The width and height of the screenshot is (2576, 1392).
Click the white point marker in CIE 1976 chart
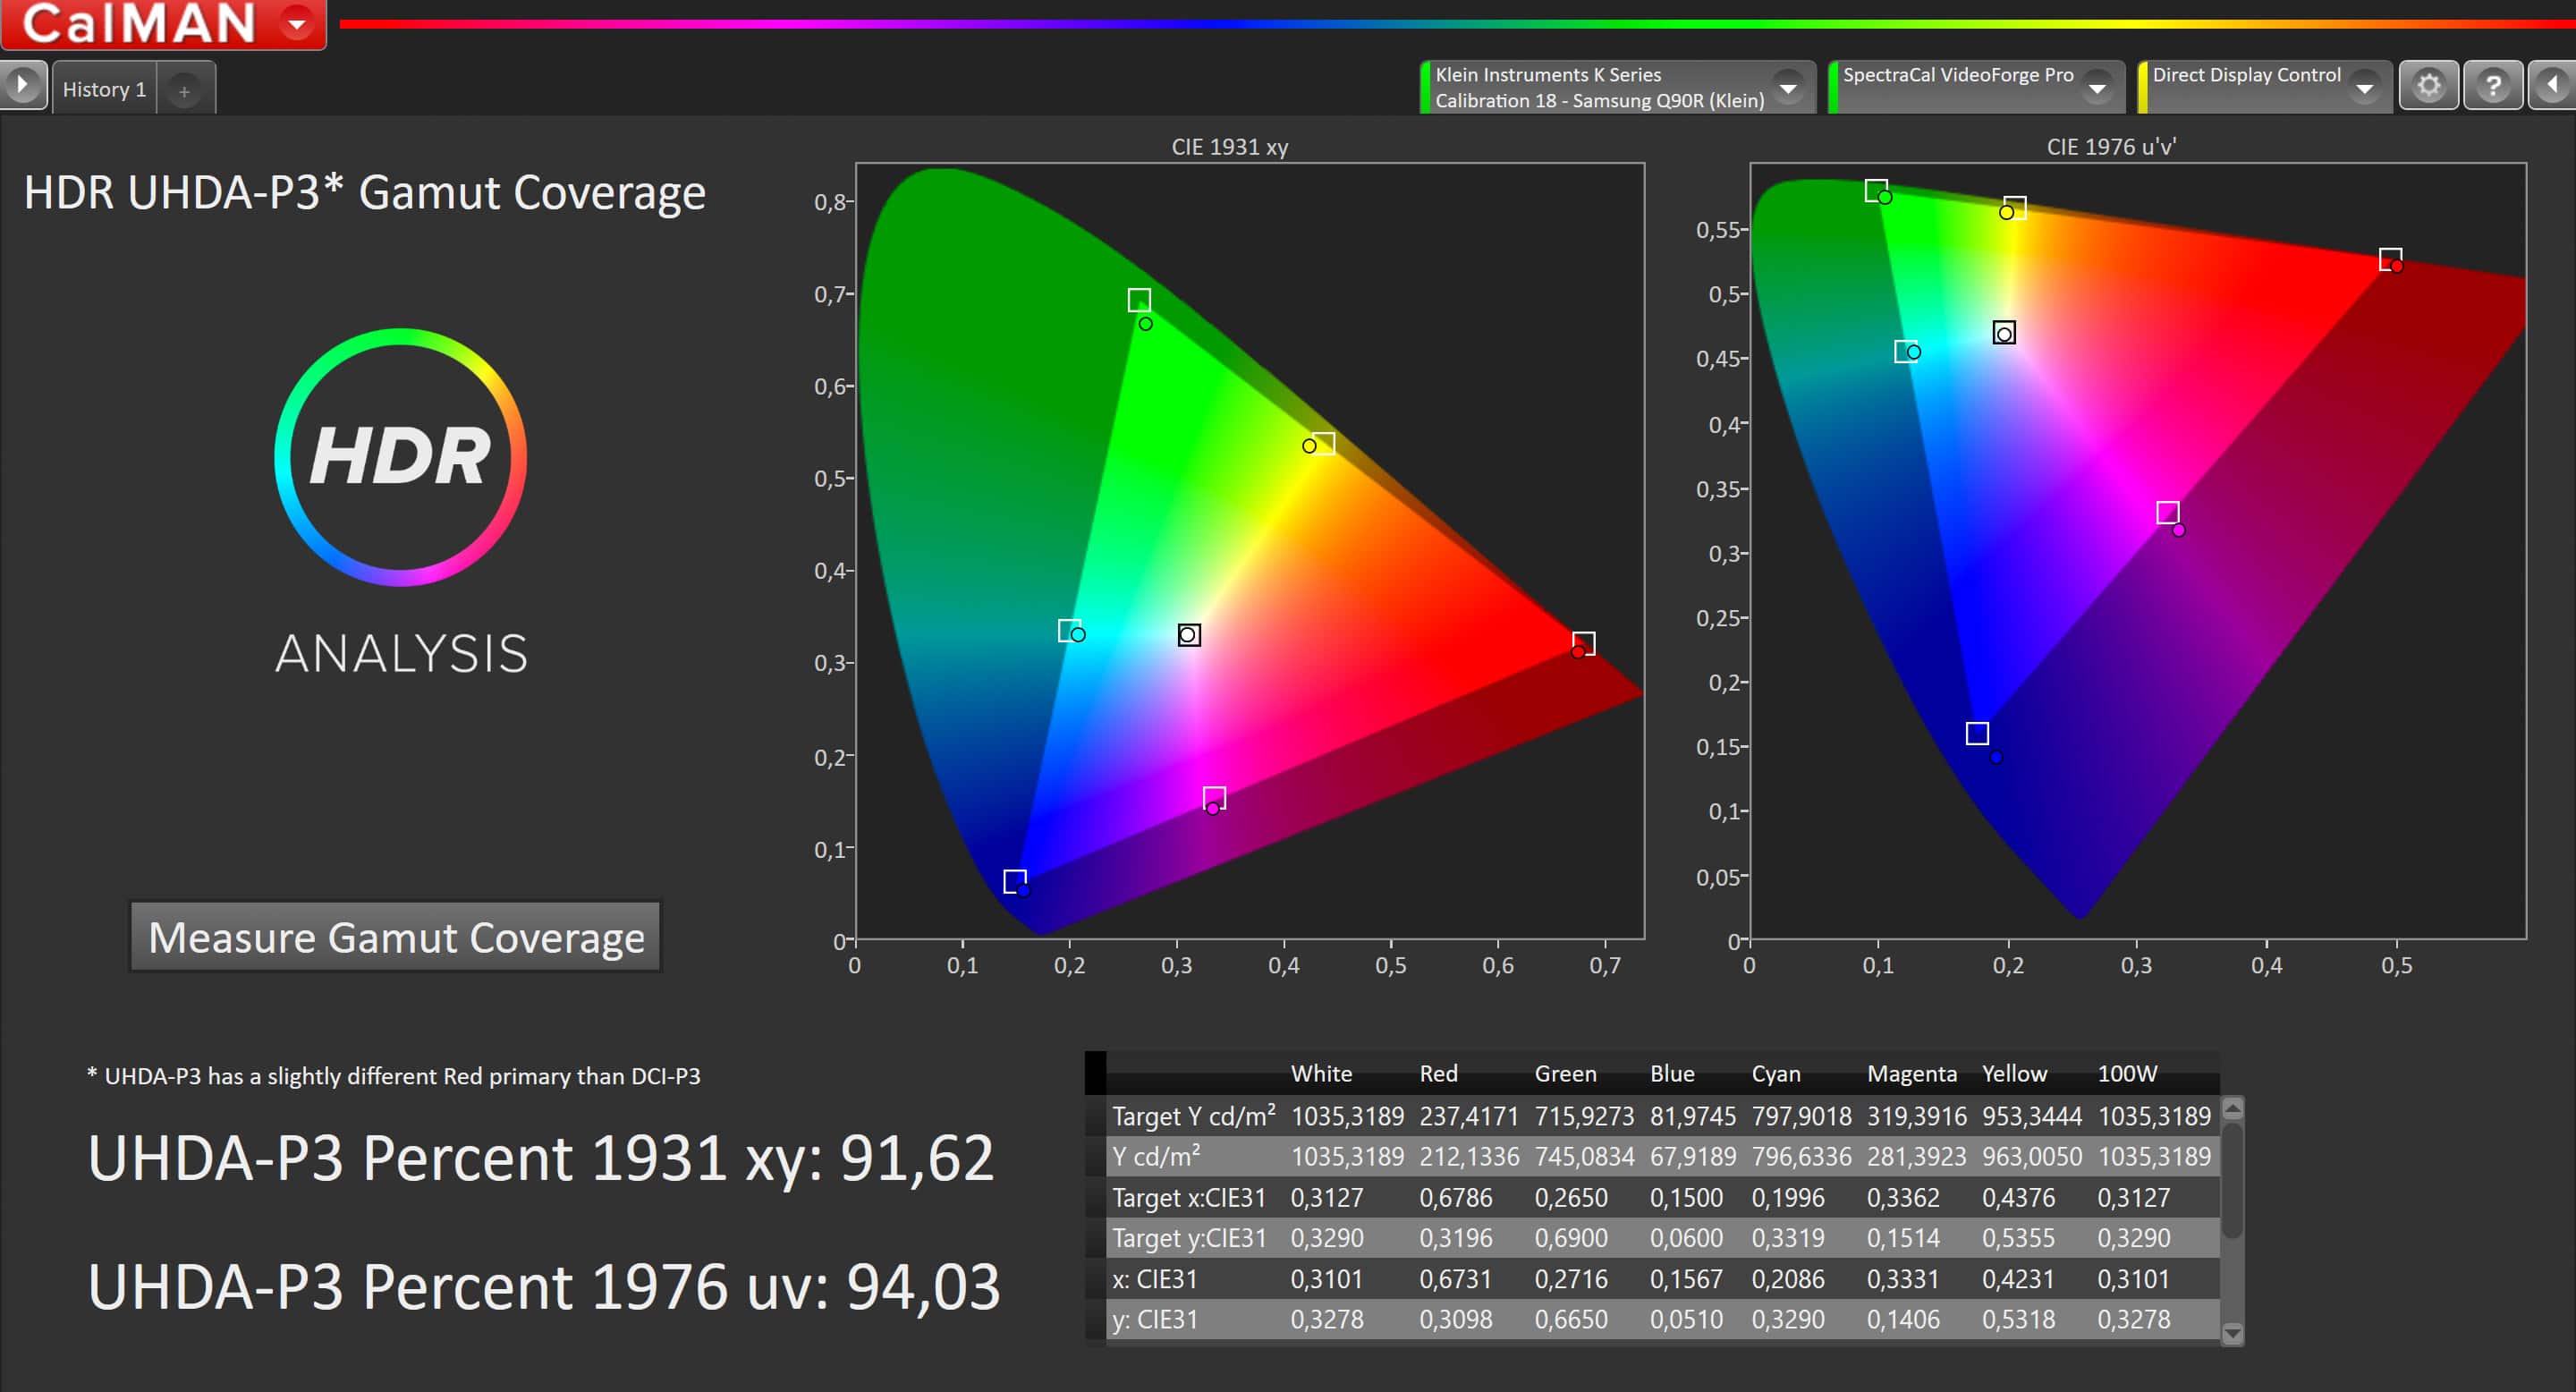coord(2004,333)
